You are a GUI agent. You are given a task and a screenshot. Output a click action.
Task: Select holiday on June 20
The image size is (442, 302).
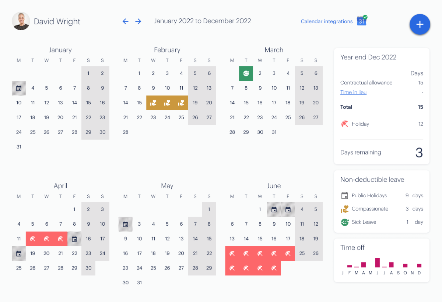click(x=232, y=253)
